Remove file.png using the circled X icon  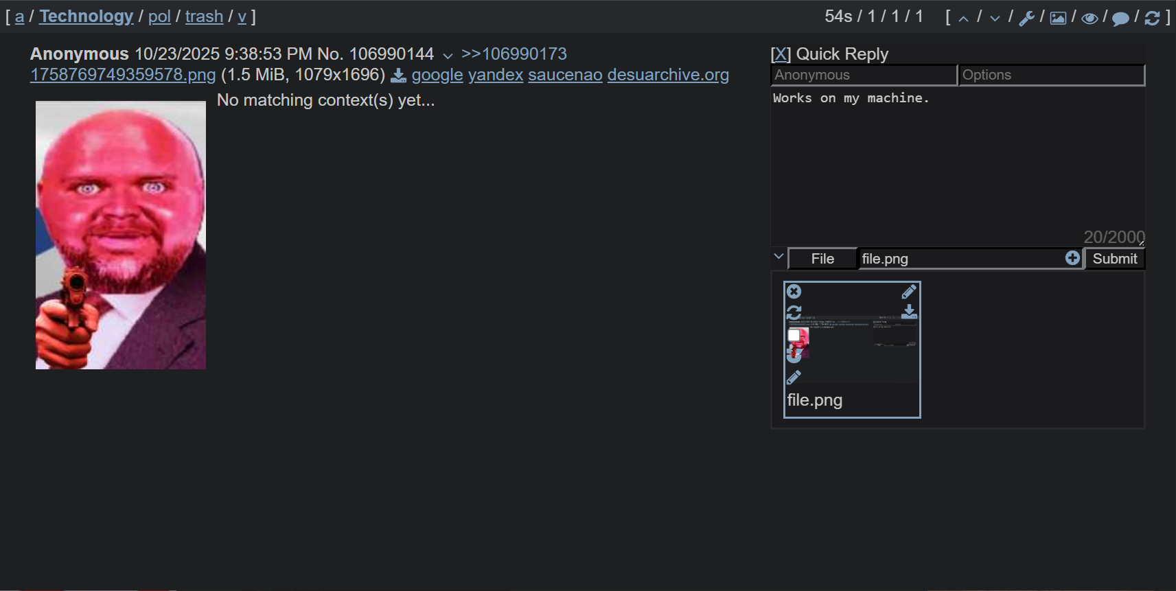tap(794, 292)
